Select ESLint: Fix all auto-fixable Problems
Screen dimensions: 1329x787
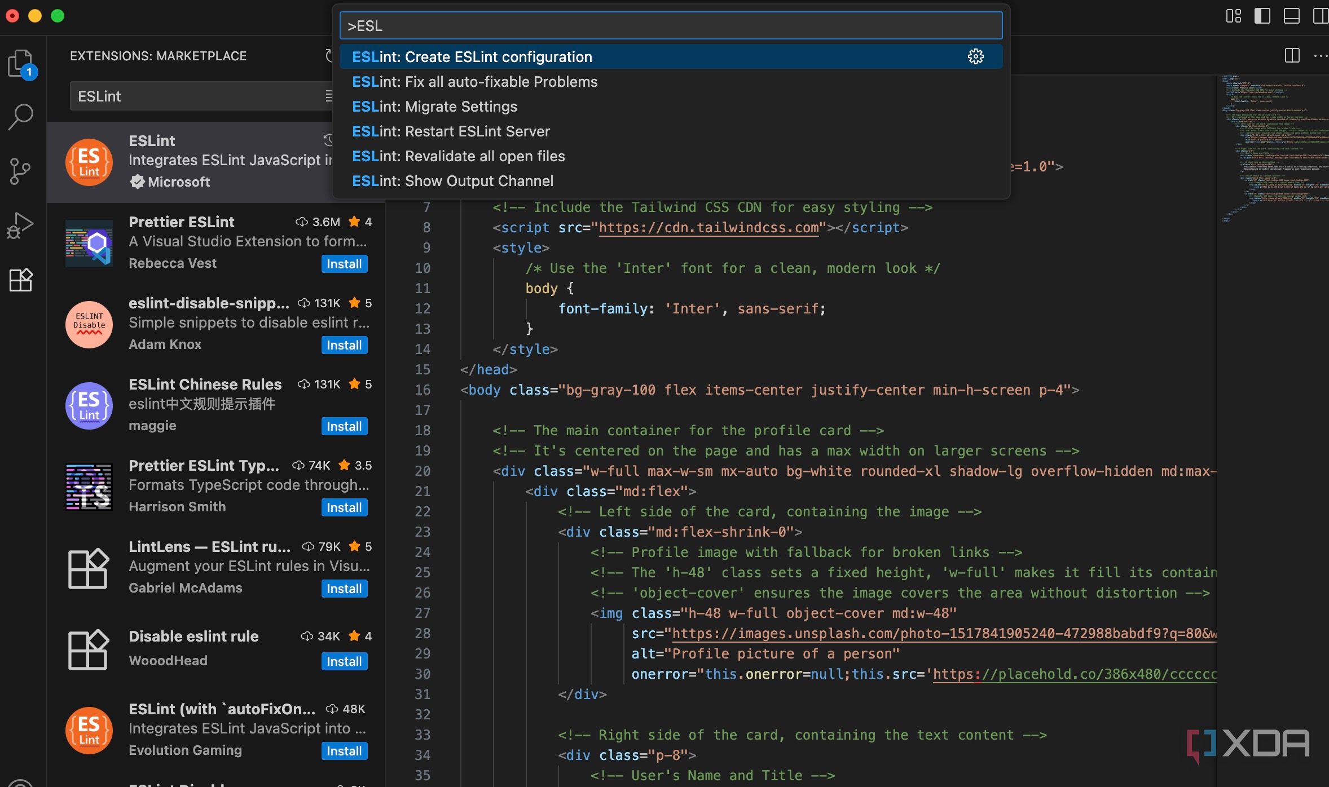pyautogui.click(x=474, y=82)
